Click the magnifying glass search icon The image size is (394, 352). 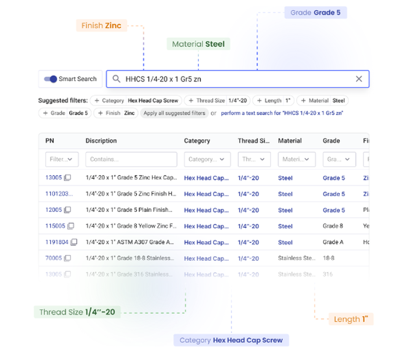coord(116,79)
